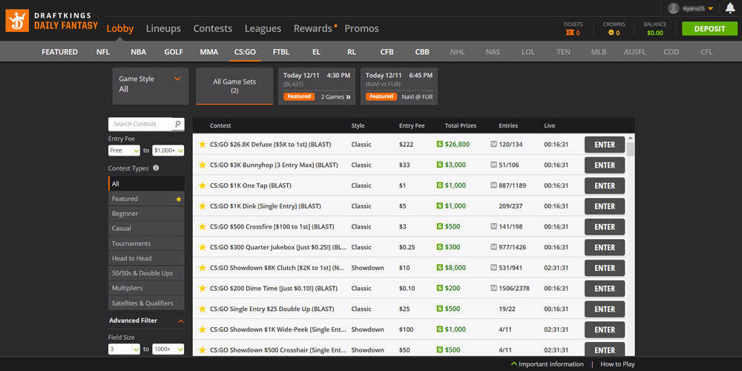Focus the Search Contests field
The width and height of the screenshot is (742, 371).
coord(140,124)
